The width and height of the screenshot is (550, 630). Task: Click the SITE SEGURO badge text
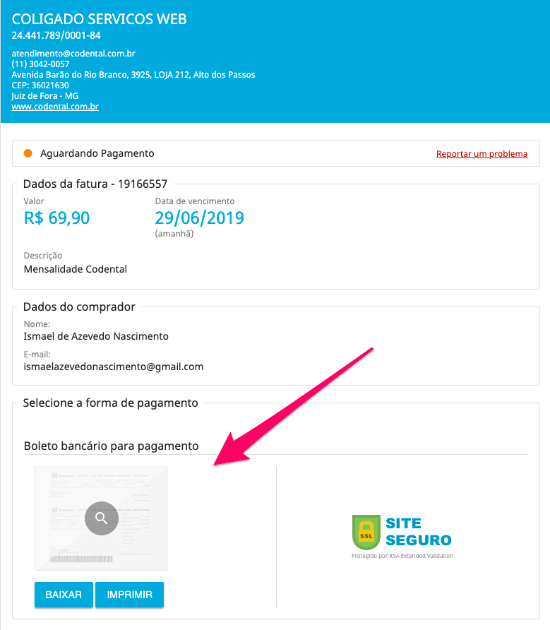click(x=418, y=532)
